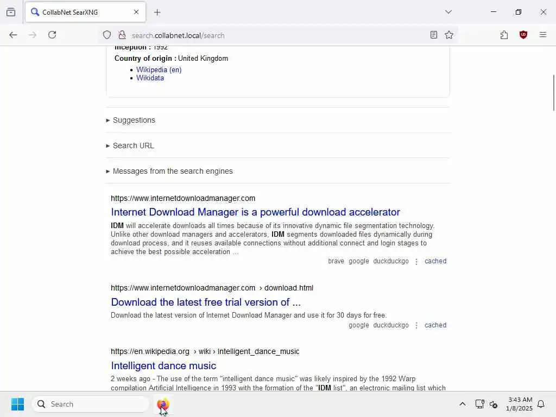Click the internetdownloadmanager.com URL of the first result
Screen dimensions: 556x417
pyautogui.click(x=183, y=198)
